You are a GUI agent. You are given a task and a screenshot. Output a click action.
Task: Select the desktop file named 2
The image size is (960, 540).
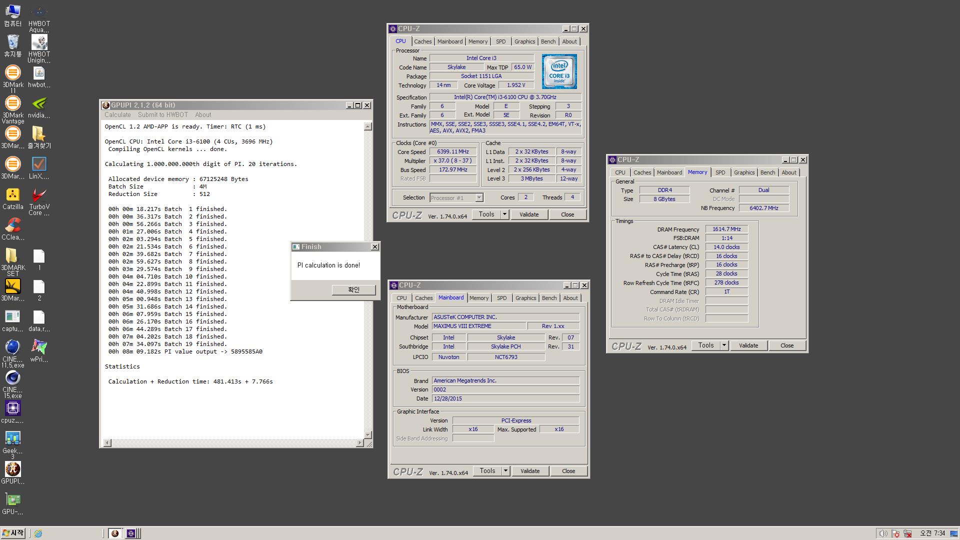coord(39,290)
